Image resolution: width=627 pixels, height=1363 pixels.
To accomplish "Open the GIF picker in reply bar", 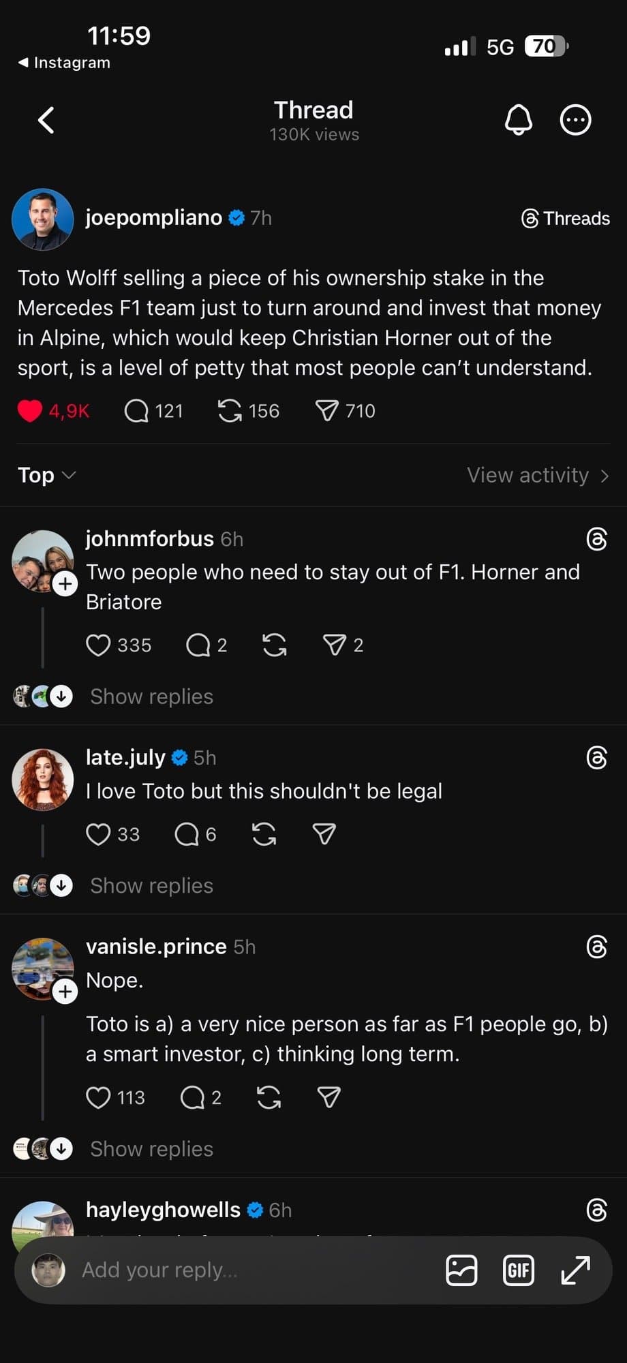I will pos(518,1270).
